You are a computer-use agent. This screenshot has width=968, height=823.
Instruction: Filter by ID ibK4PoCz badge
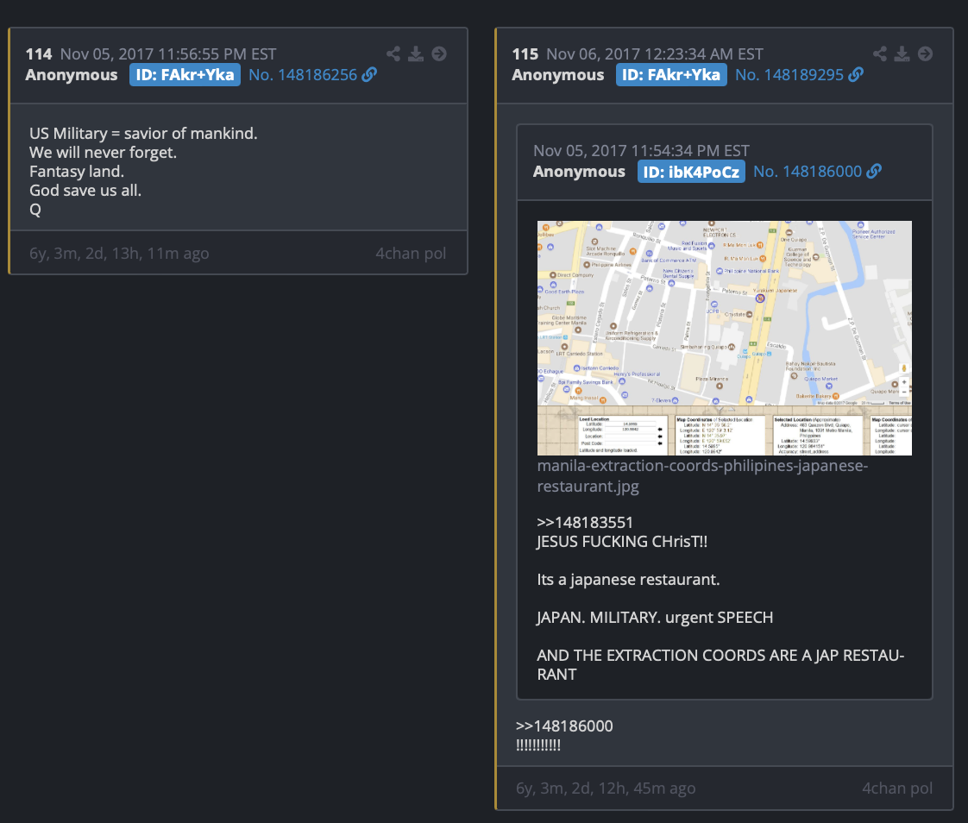(x=691, y=172)
